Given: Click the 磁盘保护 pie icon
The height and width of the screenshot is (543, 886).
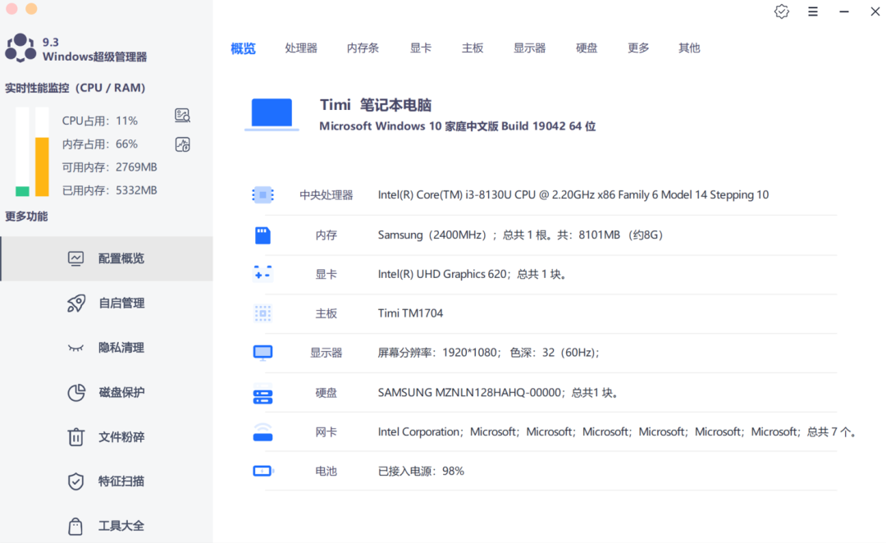Looking at the screenshot, I should [76, 393].
